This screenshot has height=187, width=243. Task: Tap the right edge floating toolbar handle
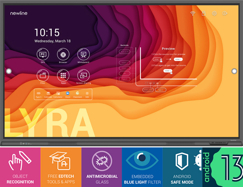pyautogui.click(x=234, y=71)
